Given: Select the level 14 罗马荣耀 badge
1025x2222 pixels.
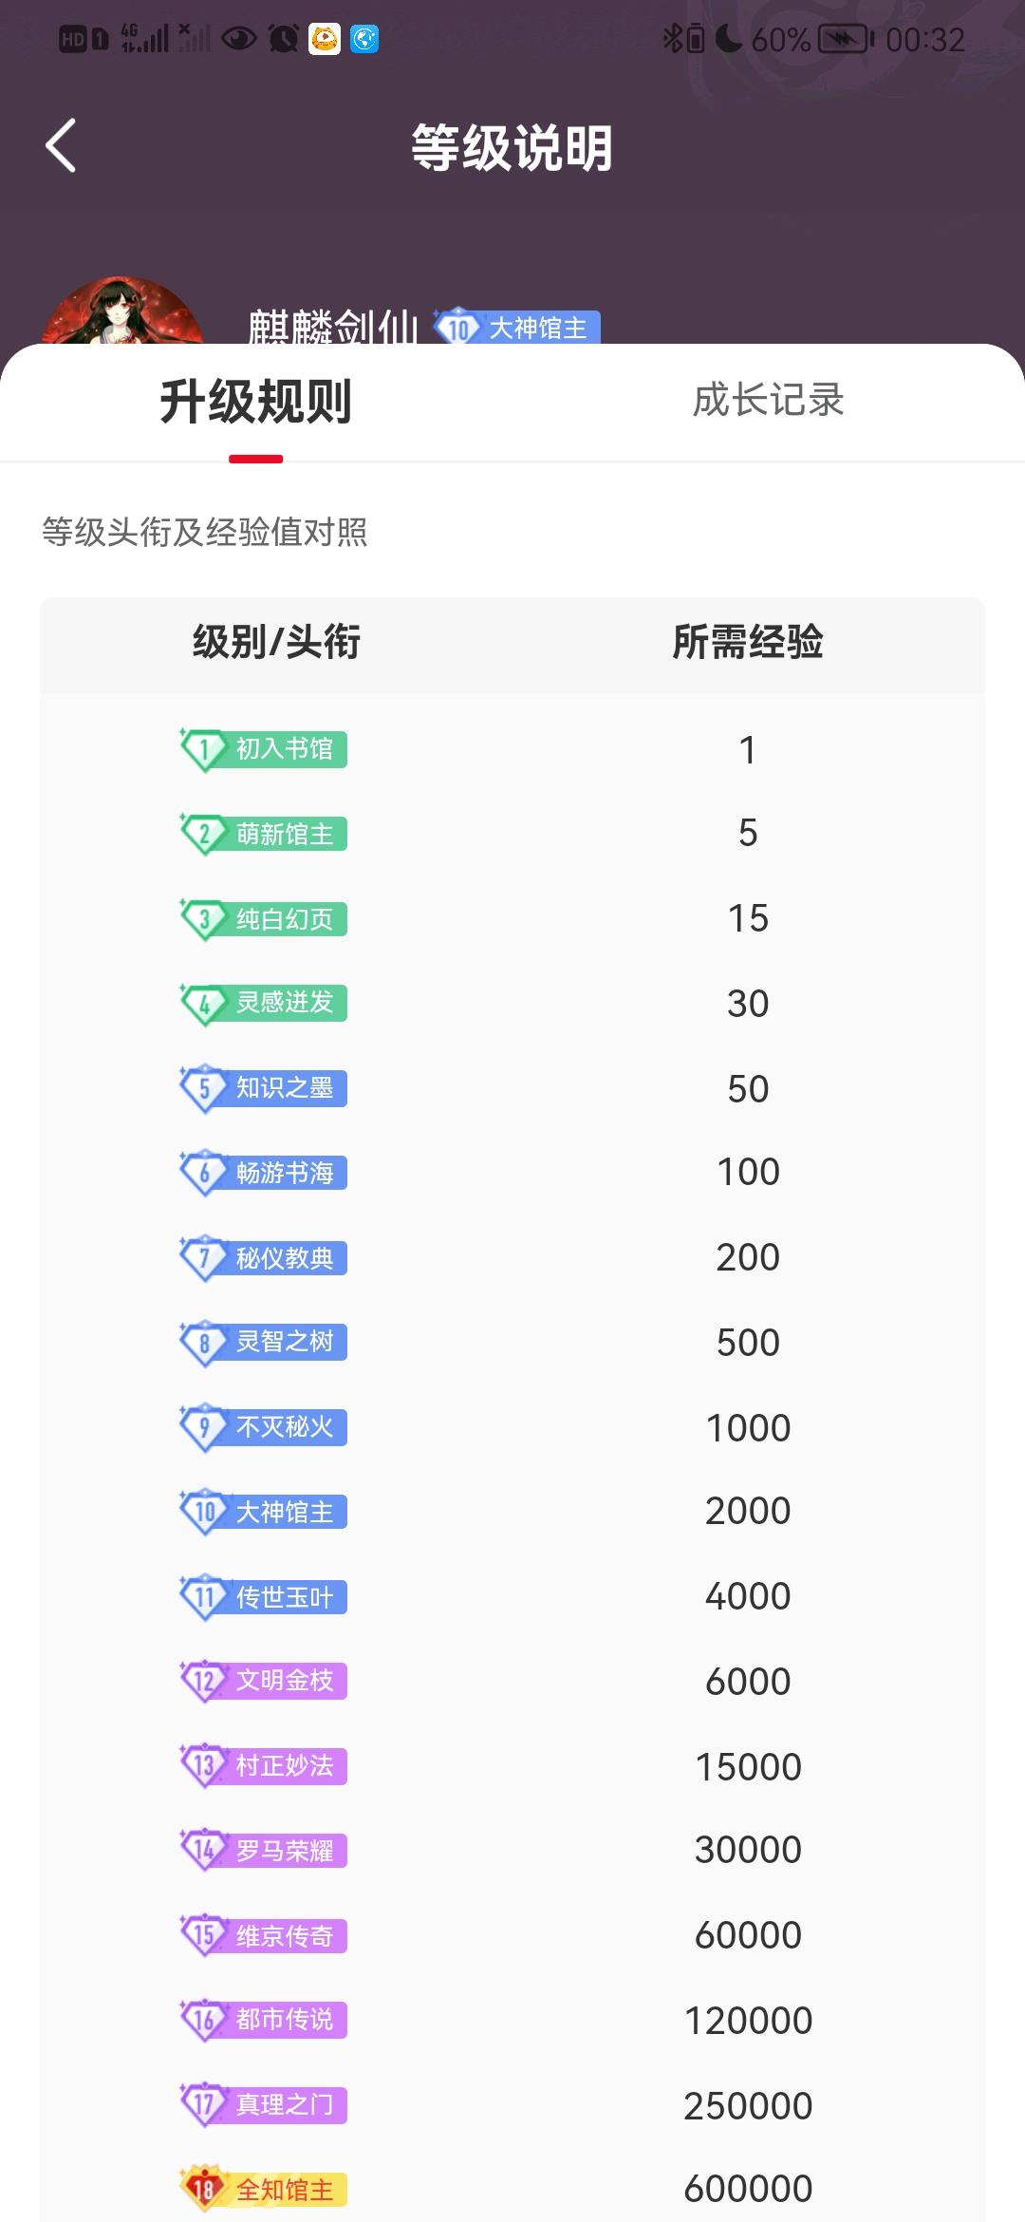Looking at the screenshot, I should [263, 1851].
